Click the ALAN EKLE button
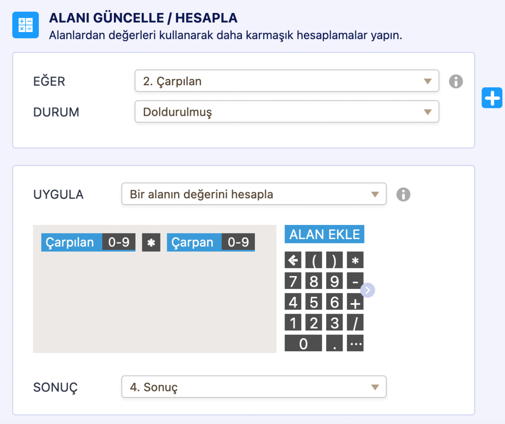Screen dimensions: 505x424 pyautogui.click(x=324, y=234)
